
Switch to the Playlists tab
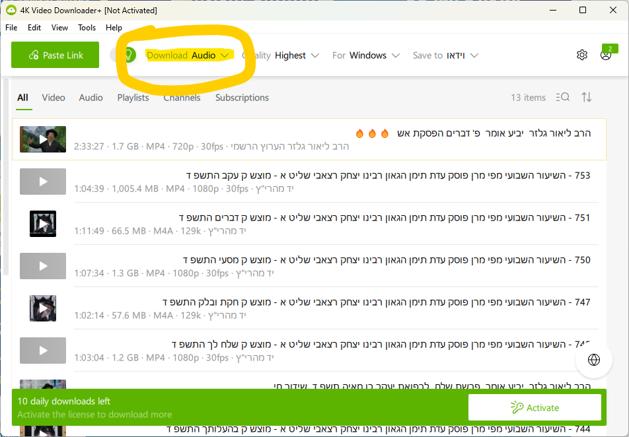tap(133, 98)
